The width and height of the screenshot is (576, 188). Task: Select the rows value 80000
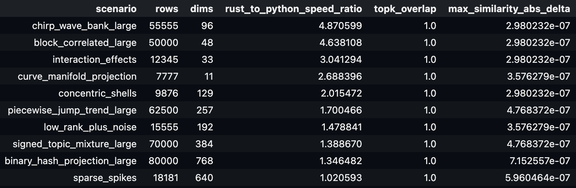pyautogui.click(x=164, y=161)
